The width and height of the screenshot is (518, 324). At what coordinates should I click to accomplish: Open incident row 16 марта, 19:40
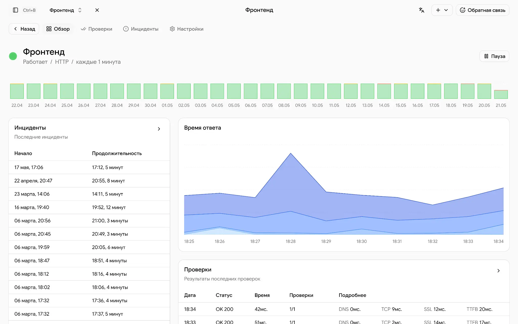[89, 207]
